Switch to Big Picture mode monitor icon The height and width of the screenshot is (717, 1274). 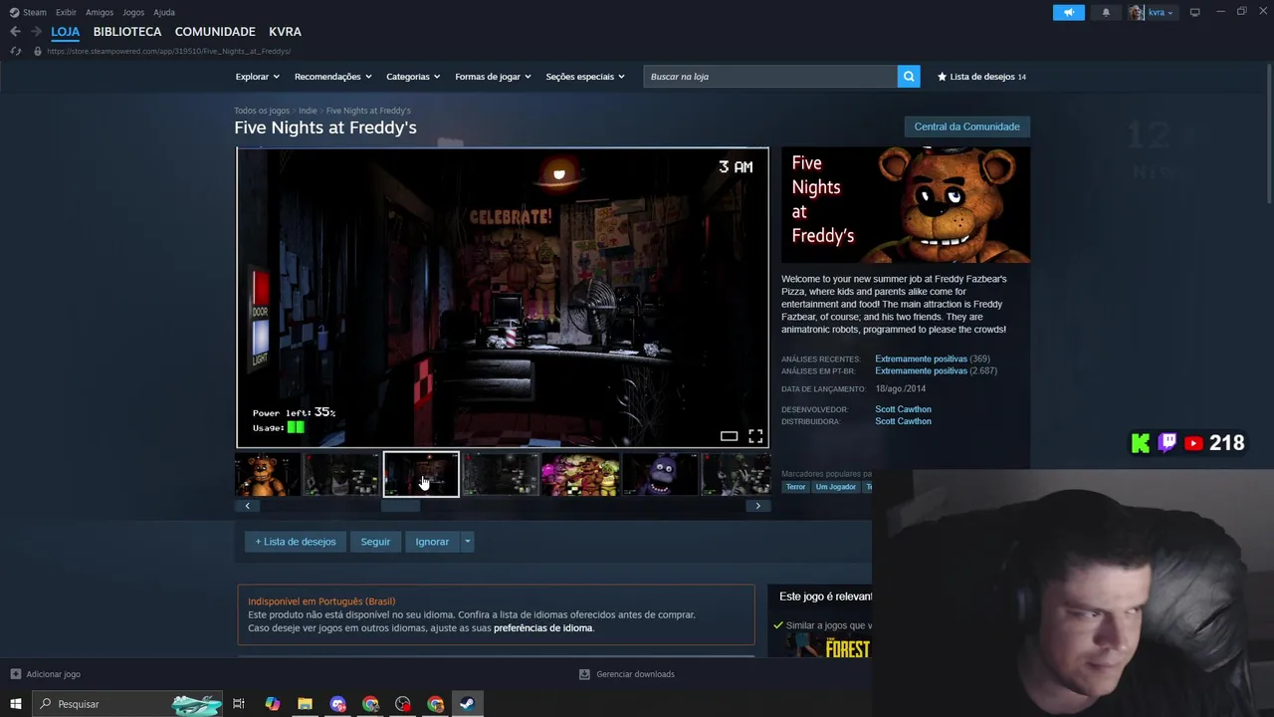[x=1194, y=12]
